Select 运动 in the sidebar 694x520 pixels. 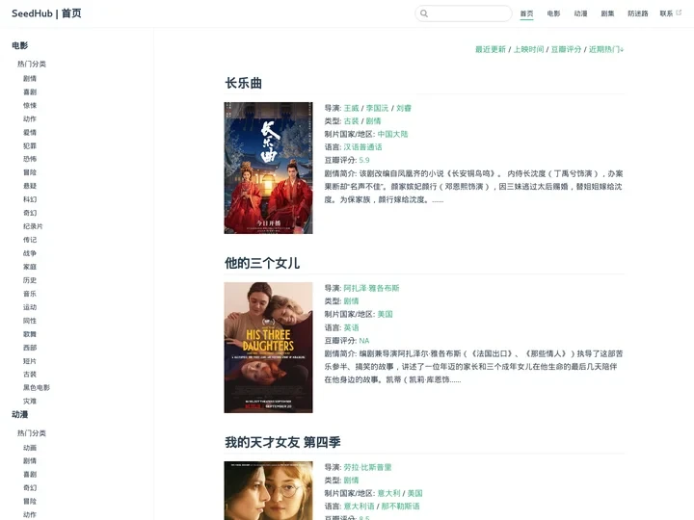[30, 307]
